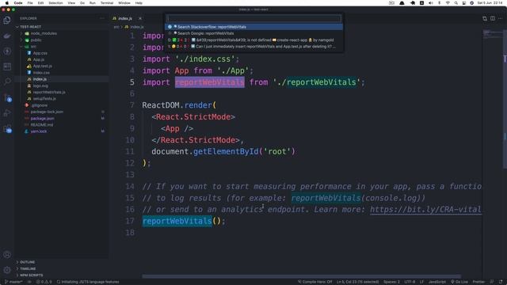
Task: Open the Apple menu
Action: coord(7,3)
